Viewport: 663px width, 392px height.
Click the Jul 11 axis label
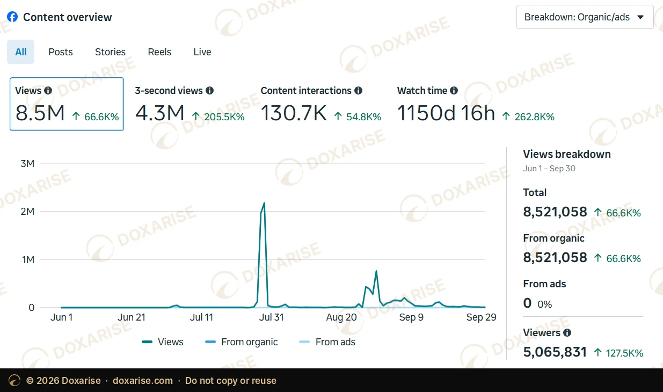[201, 317]
